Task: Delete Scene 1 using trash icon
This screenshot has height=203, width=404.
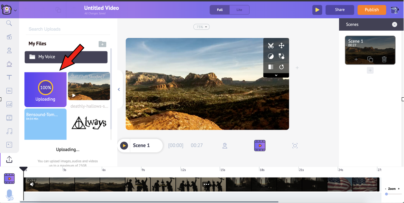Action: [384, 59]
